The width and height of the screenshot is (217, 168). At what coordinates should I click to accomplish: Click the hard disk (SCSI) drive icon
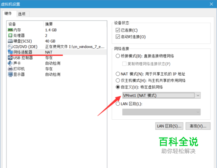10,41
